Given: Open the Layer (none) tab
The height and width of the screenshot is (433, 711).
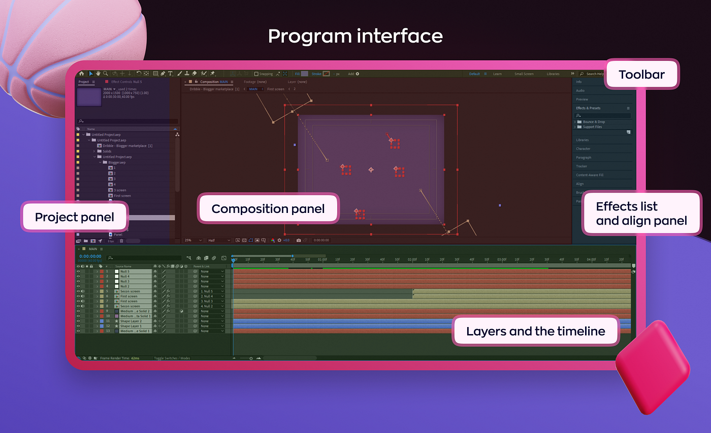Looking at the screenshot, I should click(x=297, y=82).
